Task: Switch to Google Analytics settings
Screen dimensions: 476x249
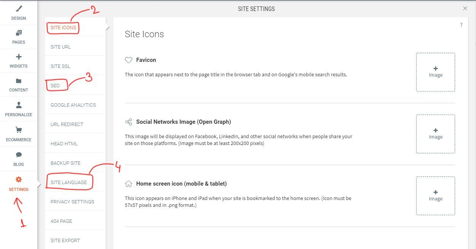Action: [73, 105]
